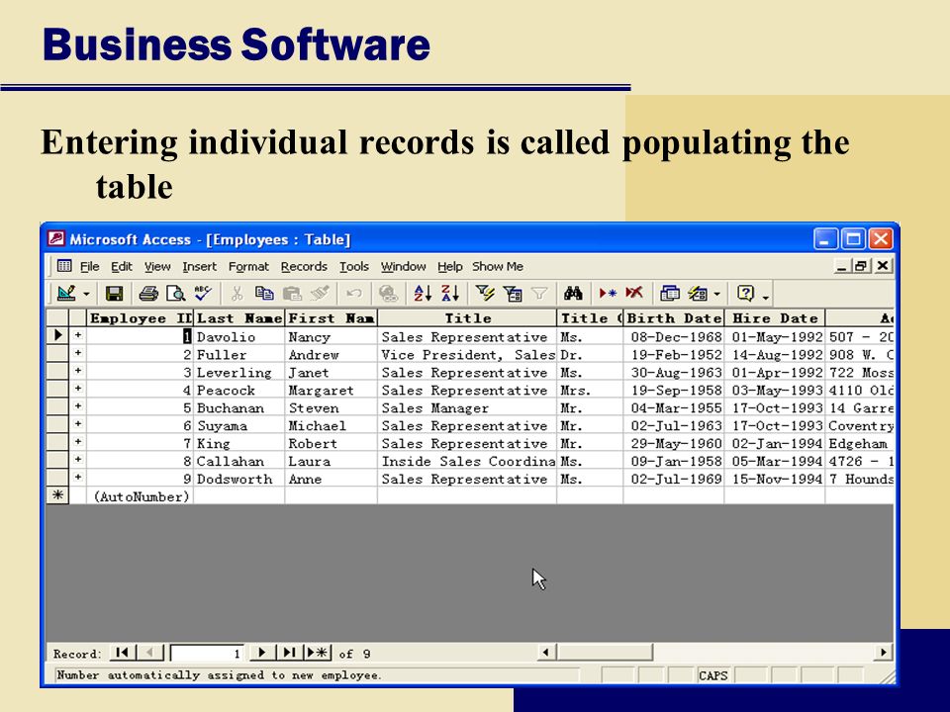Expand subdatasheet for Buchanan row
The height and width of the screenshot is (712, 950).
78,405
